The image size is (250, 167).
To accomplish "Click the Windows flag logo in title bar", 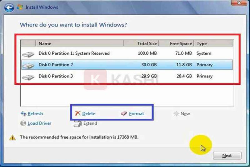I will [x=20, y=7].
